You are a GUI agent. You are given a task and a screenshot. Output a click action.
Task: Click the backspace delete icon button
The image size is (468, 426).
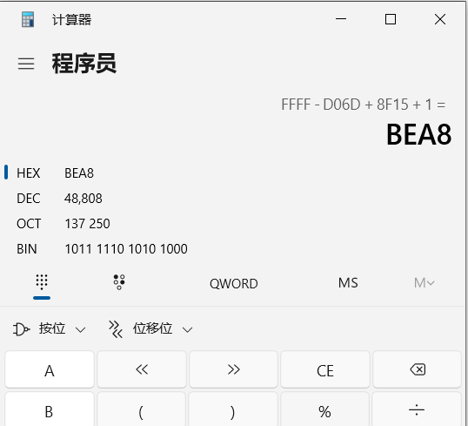[417, 369]
